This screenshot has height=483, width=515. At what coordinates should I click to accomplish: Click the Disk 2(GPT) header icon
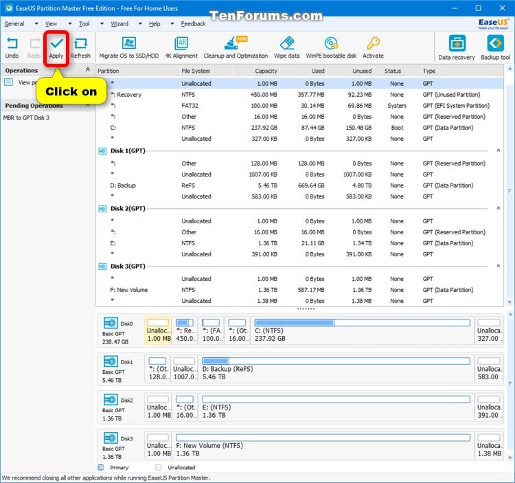pos(102,209)
